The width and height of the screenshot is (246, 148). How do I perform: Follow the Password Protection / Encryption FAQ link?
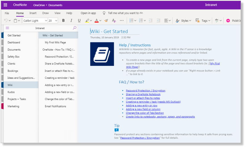[x=145, y=91]
